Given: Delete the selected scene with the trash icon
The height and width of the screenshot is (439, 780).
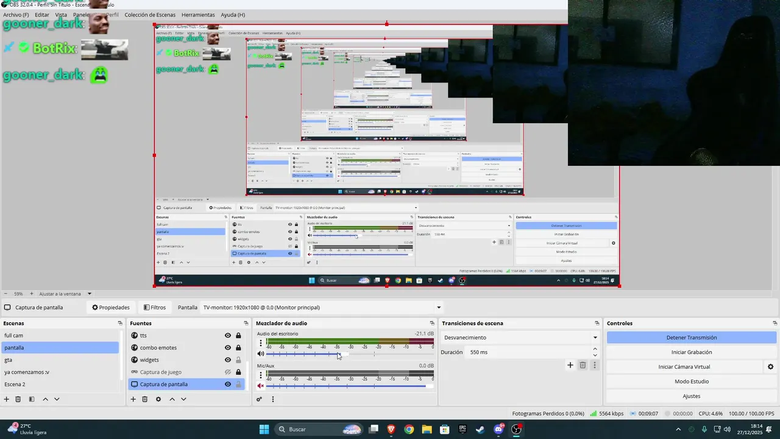Looking at the screenshot, I should point(18,399).
